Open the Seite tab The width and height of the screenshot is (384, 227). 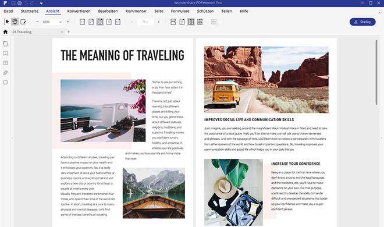tap(159, 11)
